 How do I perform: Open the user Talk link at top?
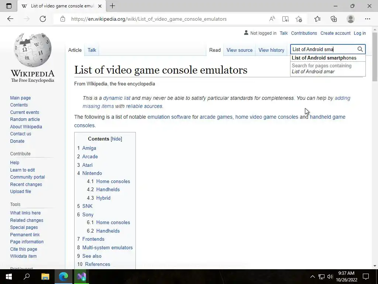[283, 33]
